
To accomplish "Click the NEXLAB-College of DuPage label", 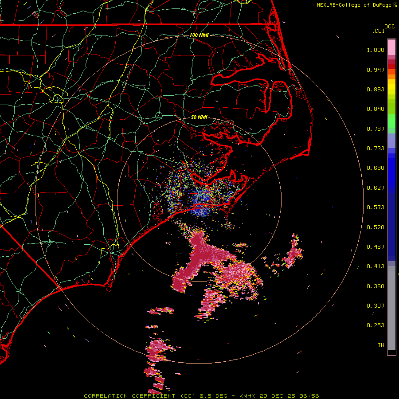I will point(354,5).
